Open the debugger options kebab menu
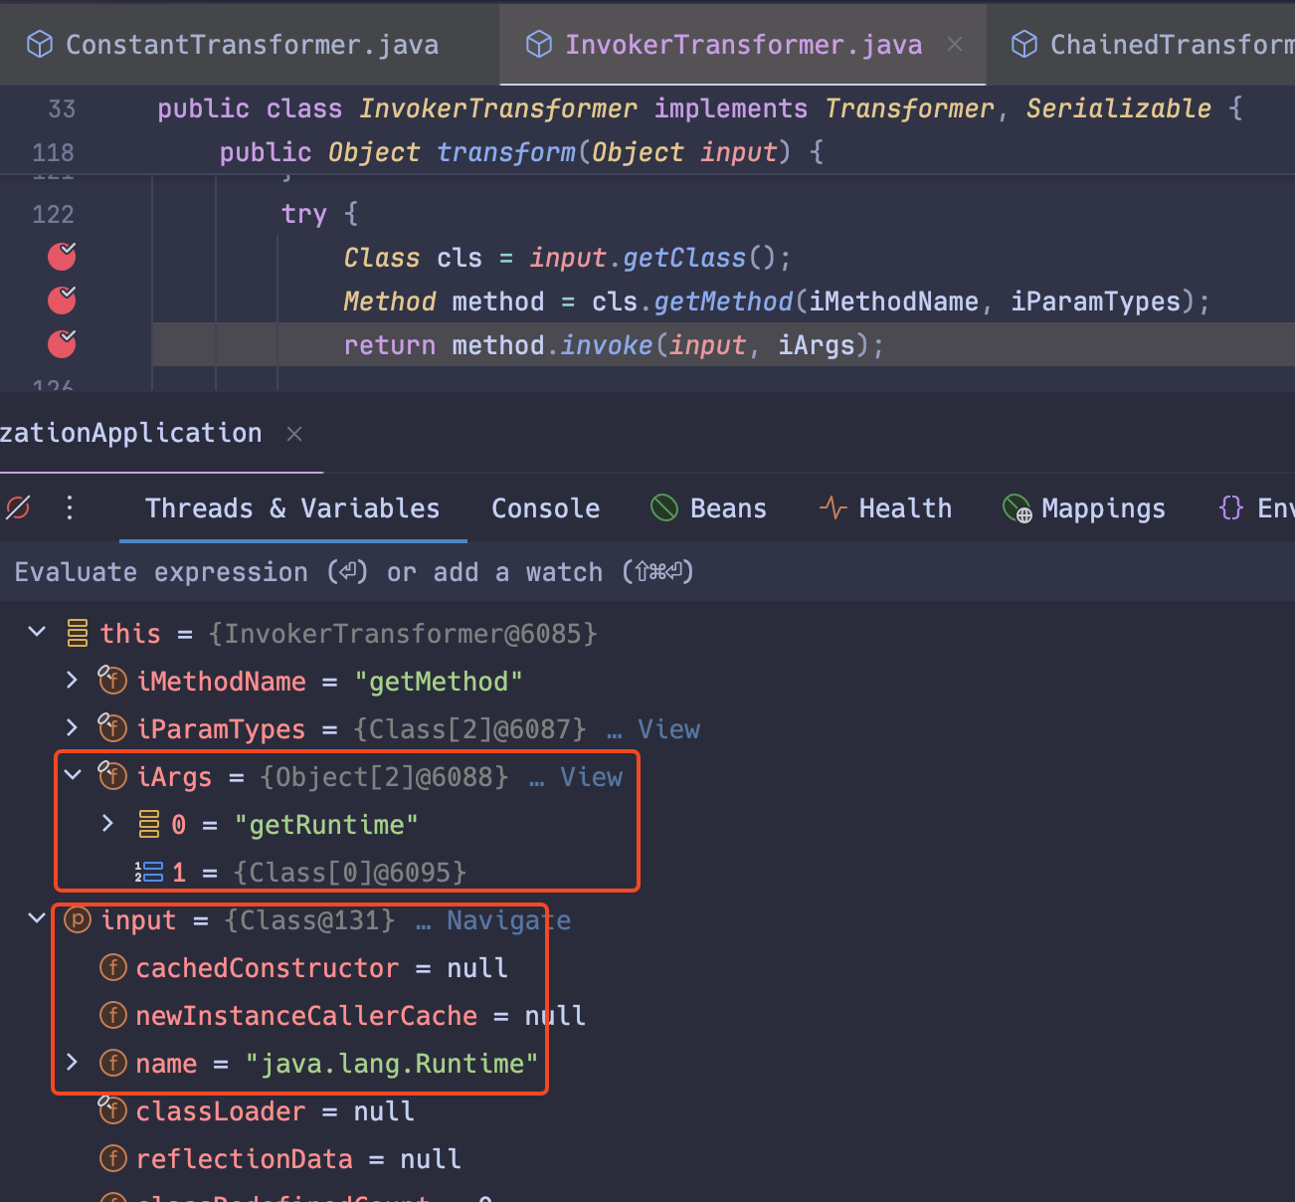 pyautogui.click(x=70, y=507)
